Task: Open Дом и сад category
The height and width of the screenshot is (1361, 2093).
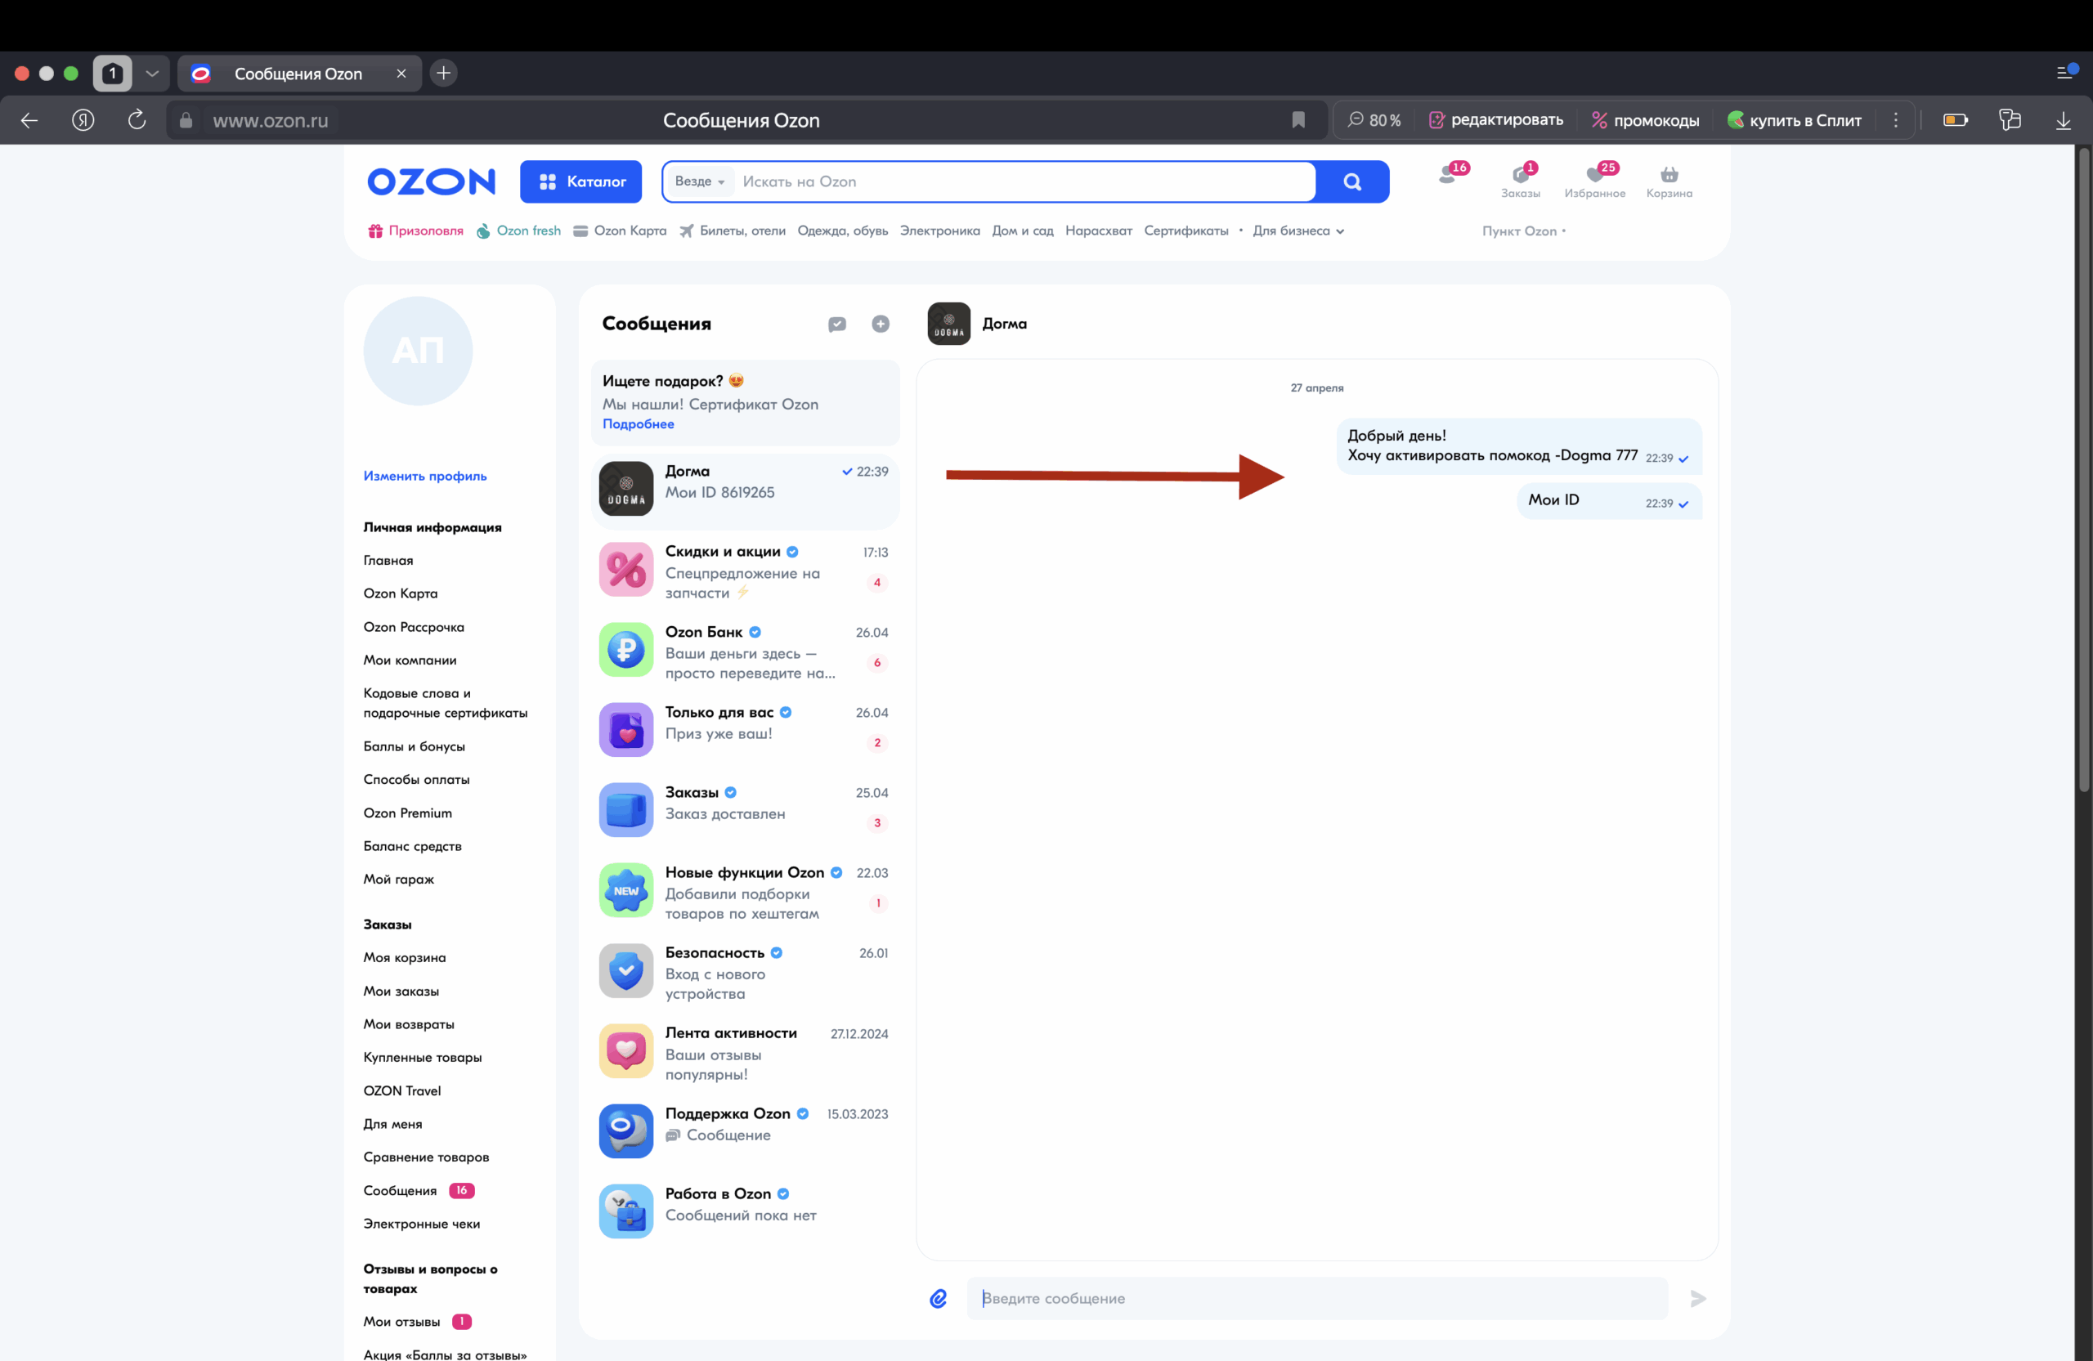Action: coord(1023,231)
